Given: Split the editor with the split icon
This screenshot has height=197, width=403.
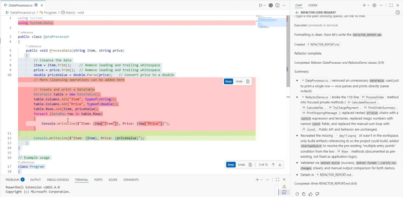Looking at the screenshot, I should (x=277, y=5).
